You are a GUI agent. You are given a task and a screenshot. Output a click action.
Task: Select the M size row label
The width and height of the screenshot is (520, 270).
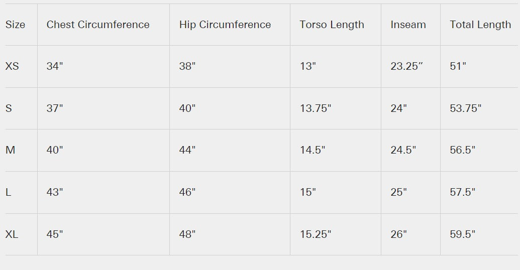point(10,150)
